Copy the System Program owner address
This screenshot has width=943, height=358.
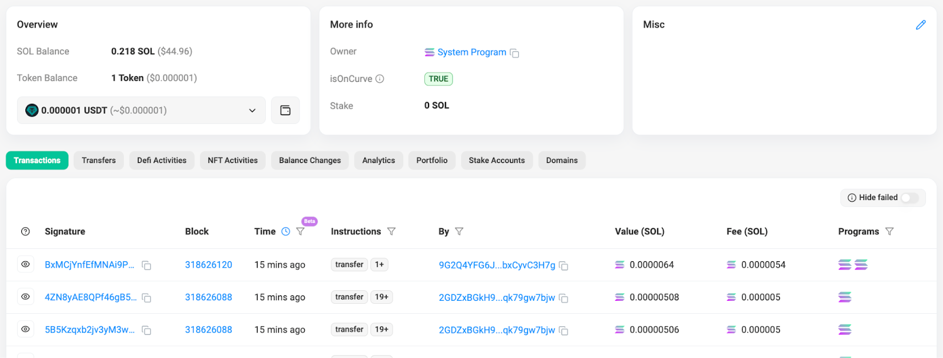click(515, 53)
